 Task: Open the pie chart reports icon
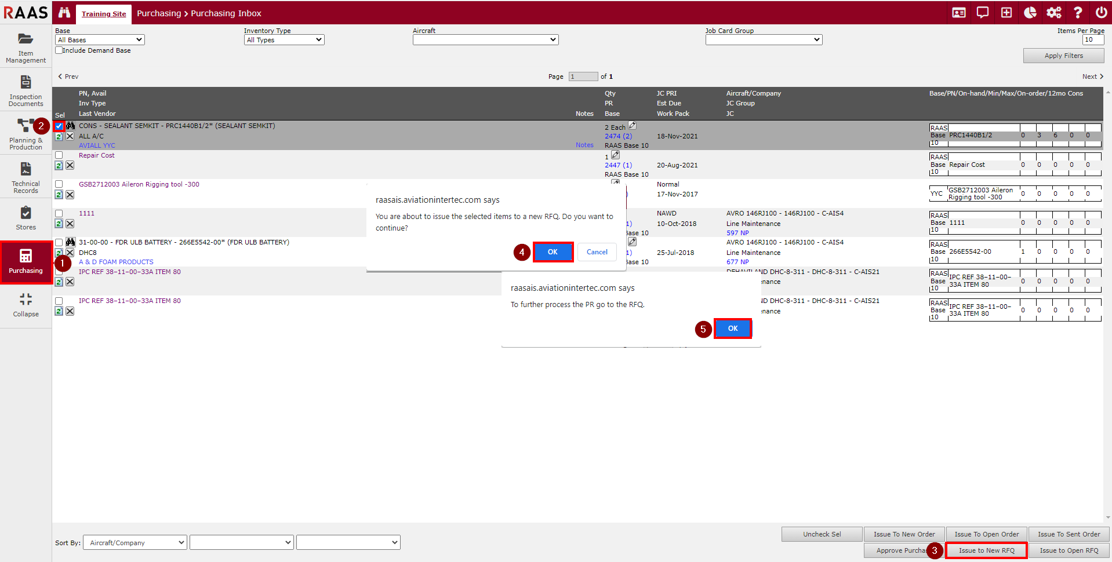pyautogui.click(x=1030, y=13)
